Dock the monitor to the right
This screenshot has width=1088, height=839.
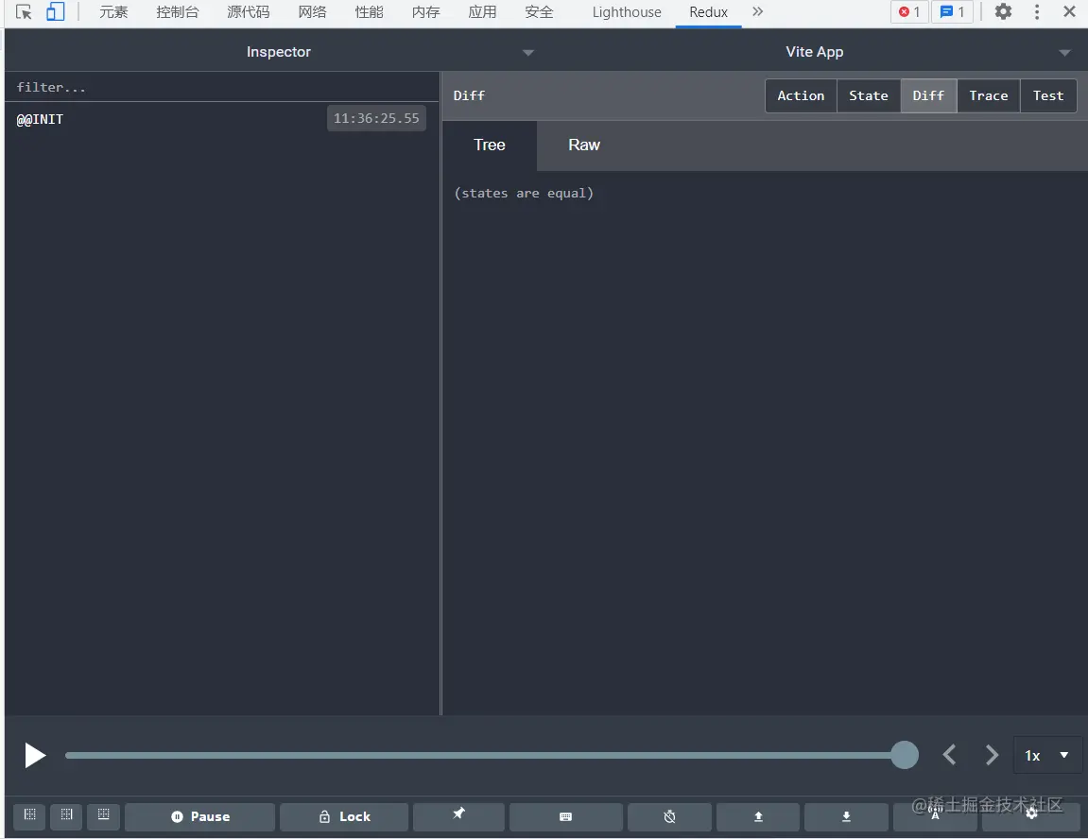pyautogui.click(x=66, y=816)
